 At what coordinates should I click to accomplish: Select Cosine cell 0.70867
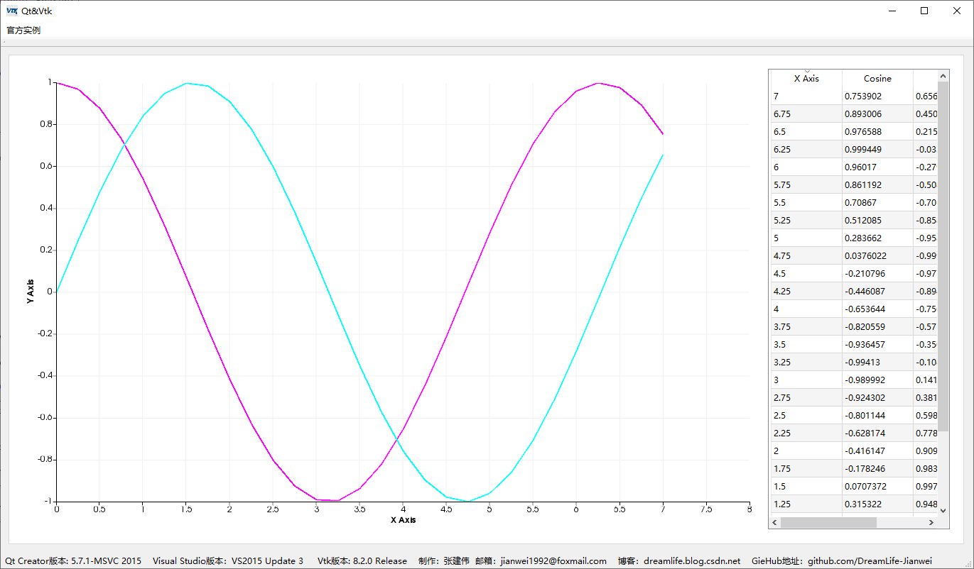click(x=877, y=202)
